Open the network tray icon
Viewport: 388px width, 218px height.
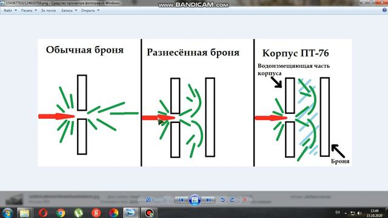pos(353,213)
